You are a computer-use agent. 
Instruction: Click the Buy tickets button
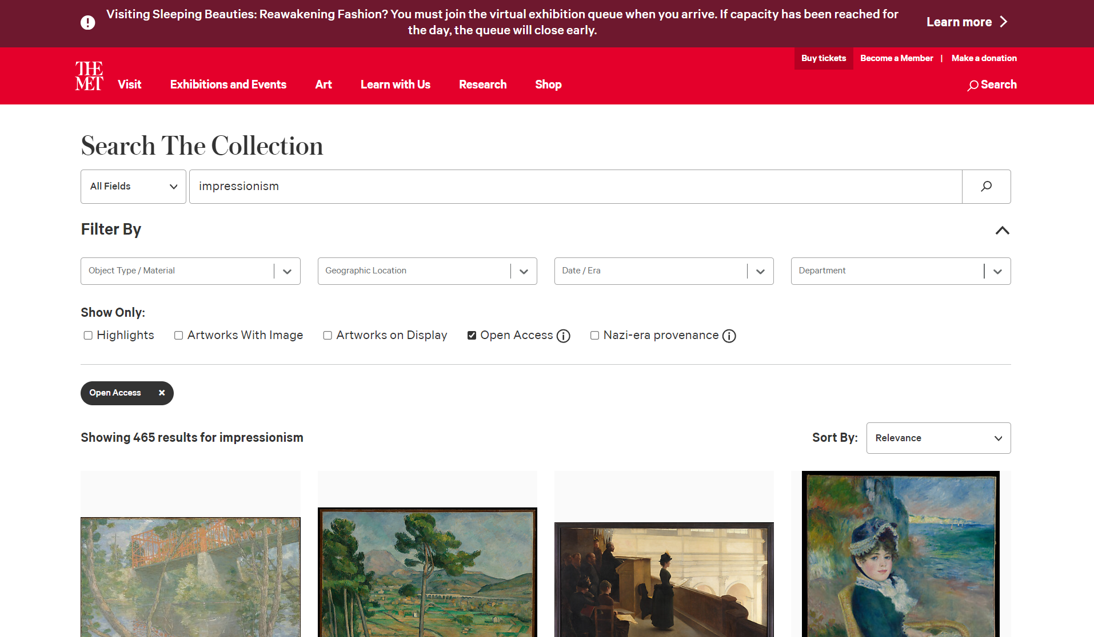(x=824, y=58)
